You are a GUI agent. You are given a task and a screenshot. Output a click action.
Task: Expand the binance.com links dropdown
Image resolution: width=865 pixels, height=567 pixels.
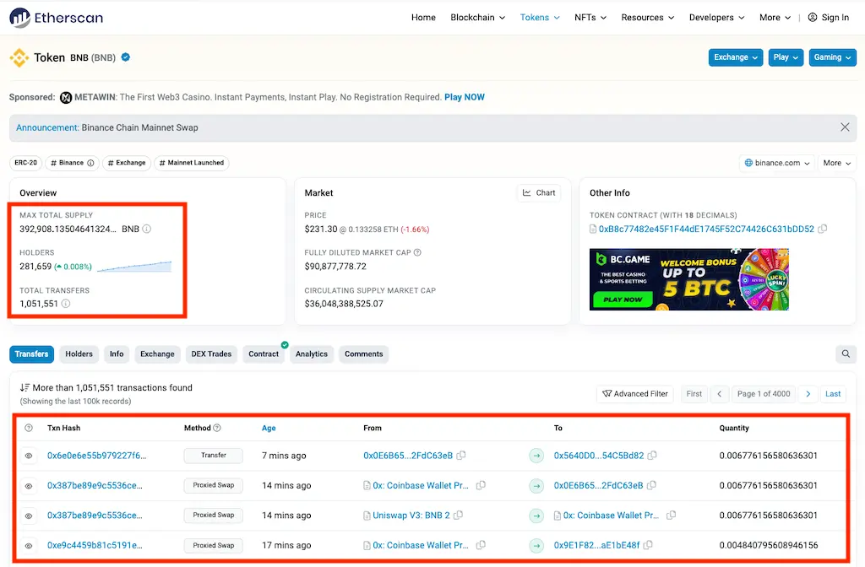coord(777,163)
